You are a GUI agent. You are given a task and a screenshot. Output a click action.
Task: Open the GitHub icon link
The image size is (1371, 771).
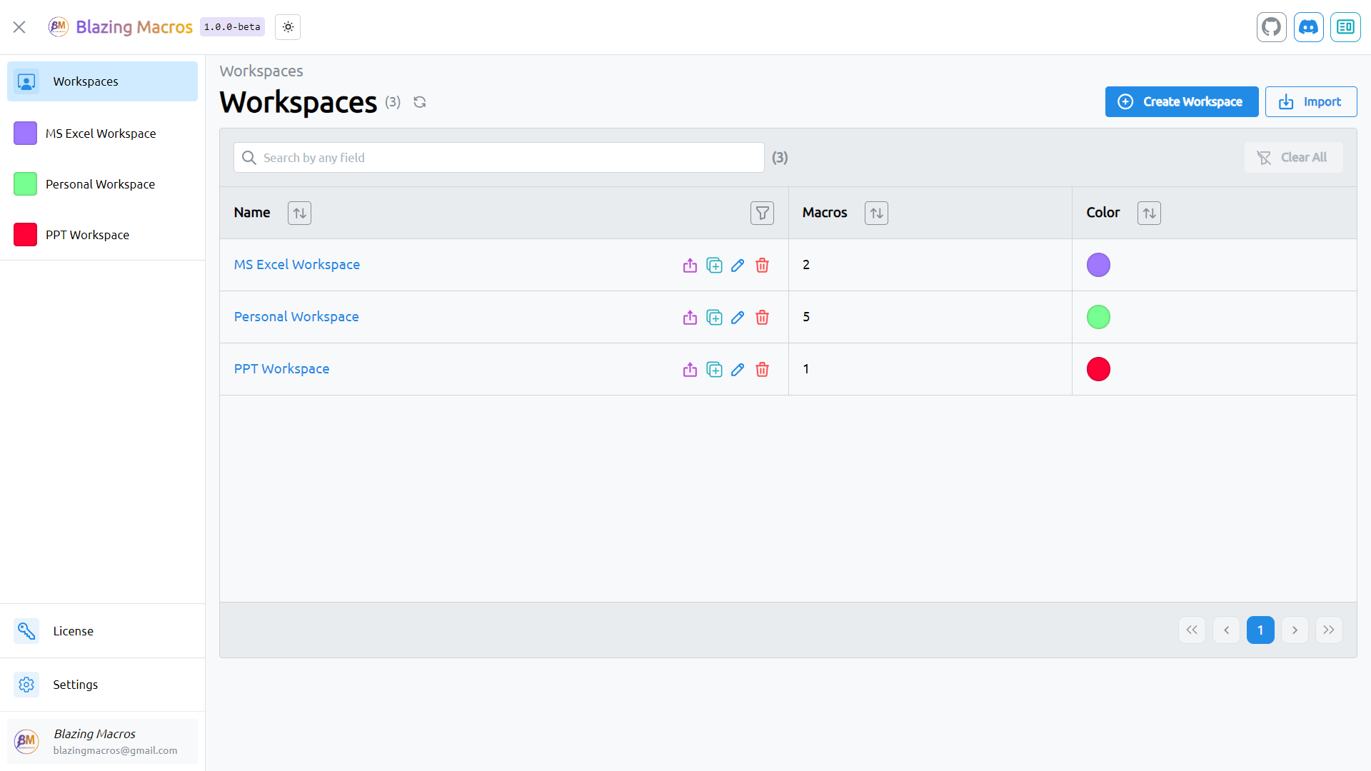[1271, 27]
